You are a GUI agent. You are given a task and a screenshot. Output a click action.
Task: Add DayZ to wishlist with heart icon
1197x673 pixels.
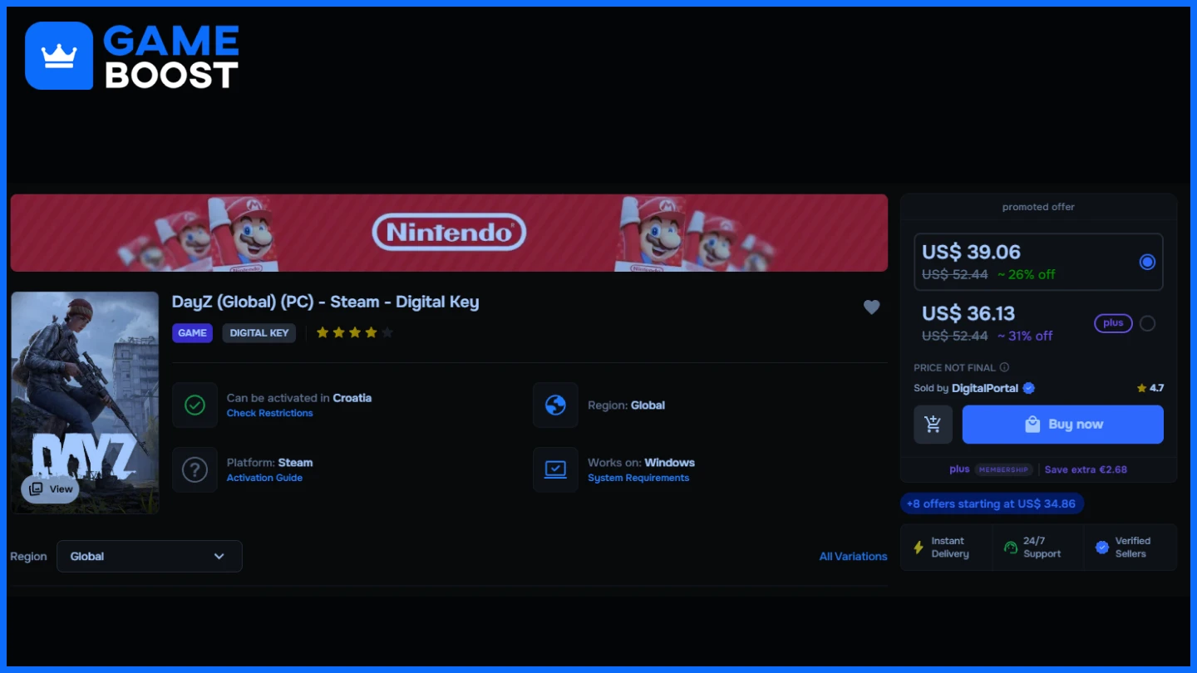pyautogui.click(x=871, y=307)
